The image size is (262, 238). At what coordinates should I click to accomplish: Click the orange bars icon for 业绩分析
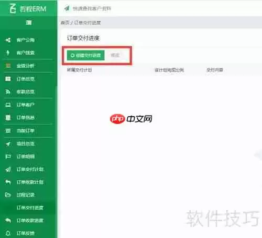(x=8, y=66)
